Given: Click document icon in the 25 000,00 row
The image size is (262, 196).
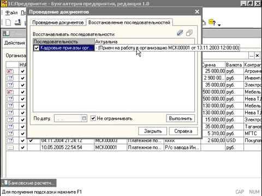Looking at the screenshot, I should (x=10, y=71).
